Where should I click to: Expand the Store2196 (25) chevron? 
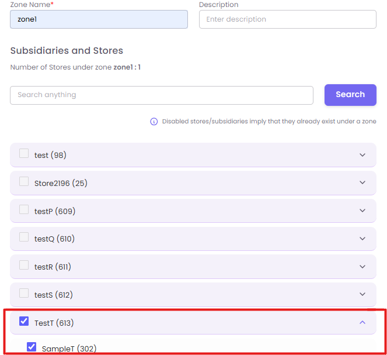point(362,183)
